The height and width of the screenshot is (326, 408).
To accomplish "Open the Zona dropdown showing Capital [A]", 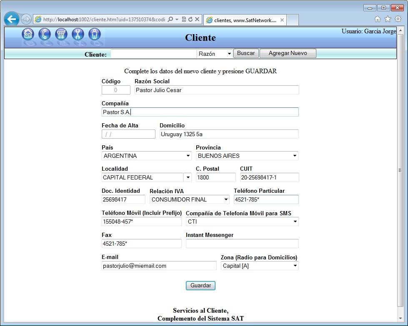I will (x=260, y=266).
